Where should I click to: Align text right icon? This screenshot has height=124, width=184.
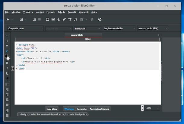7,110
